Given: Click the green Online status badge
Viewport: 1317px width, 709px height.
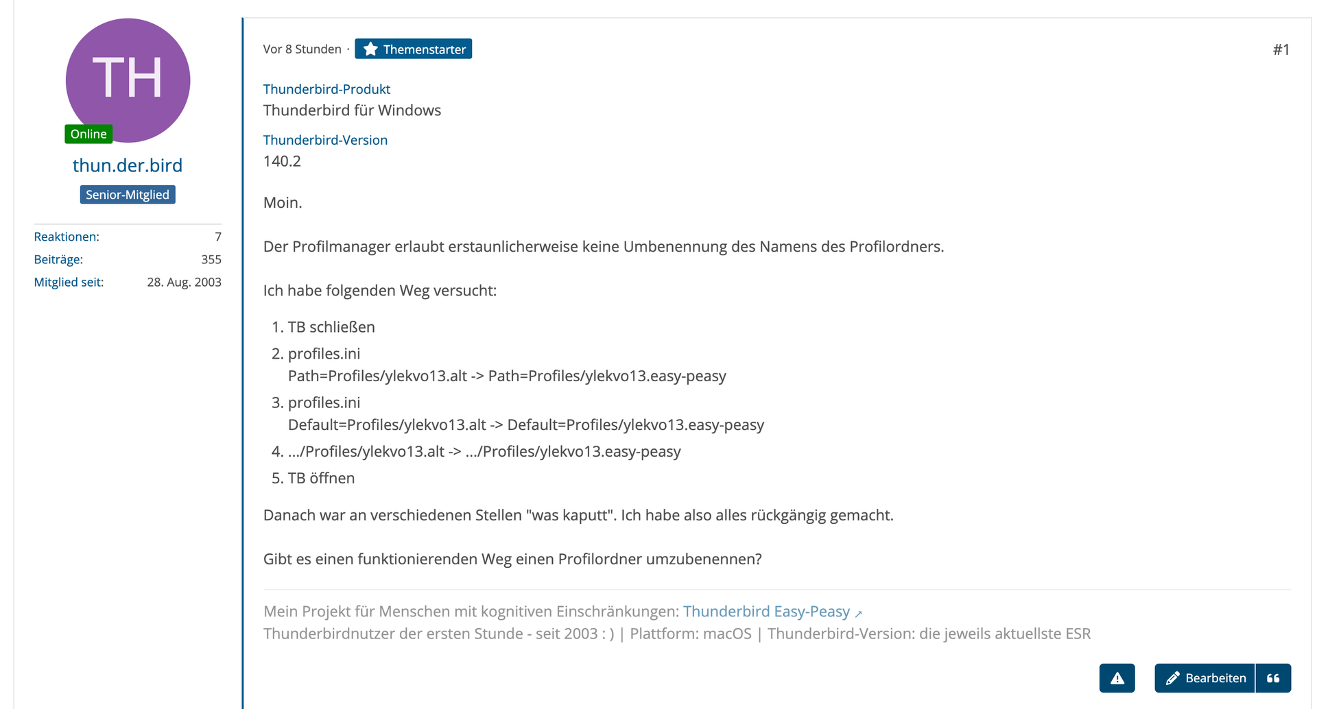Looking at the screenshot, I should pyautogui.click(x=88, y=134).
